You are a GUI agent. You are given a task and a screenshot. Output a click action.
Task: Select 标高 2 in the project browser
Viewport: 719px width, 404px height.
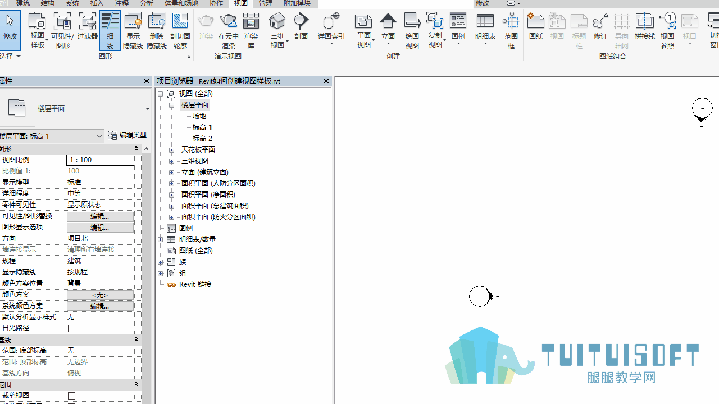point(202,139)
